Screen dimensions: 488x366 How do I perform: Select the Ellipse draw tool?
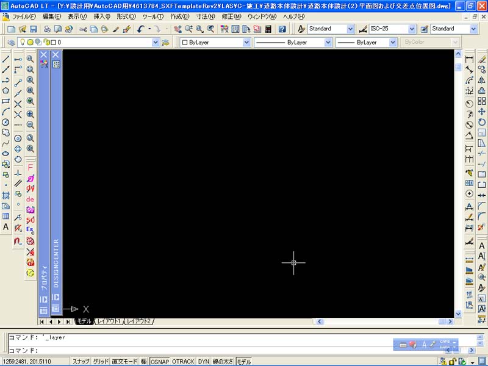(x=5, y=154)
